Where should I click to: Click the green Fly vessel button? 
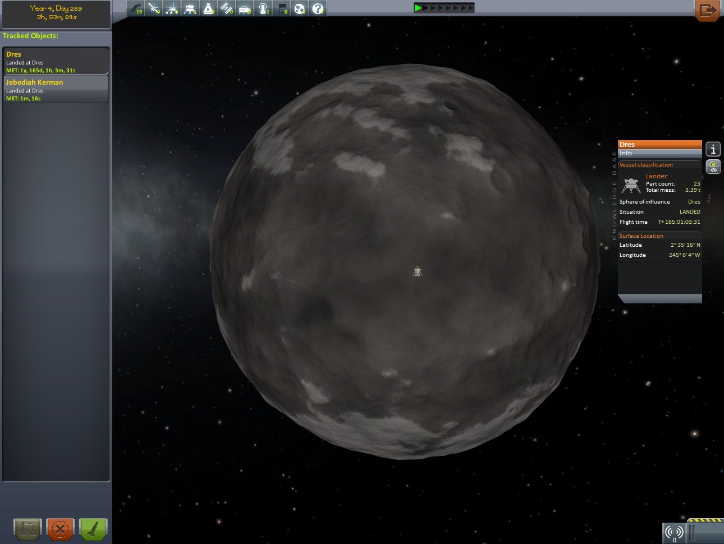coord(93,529)
